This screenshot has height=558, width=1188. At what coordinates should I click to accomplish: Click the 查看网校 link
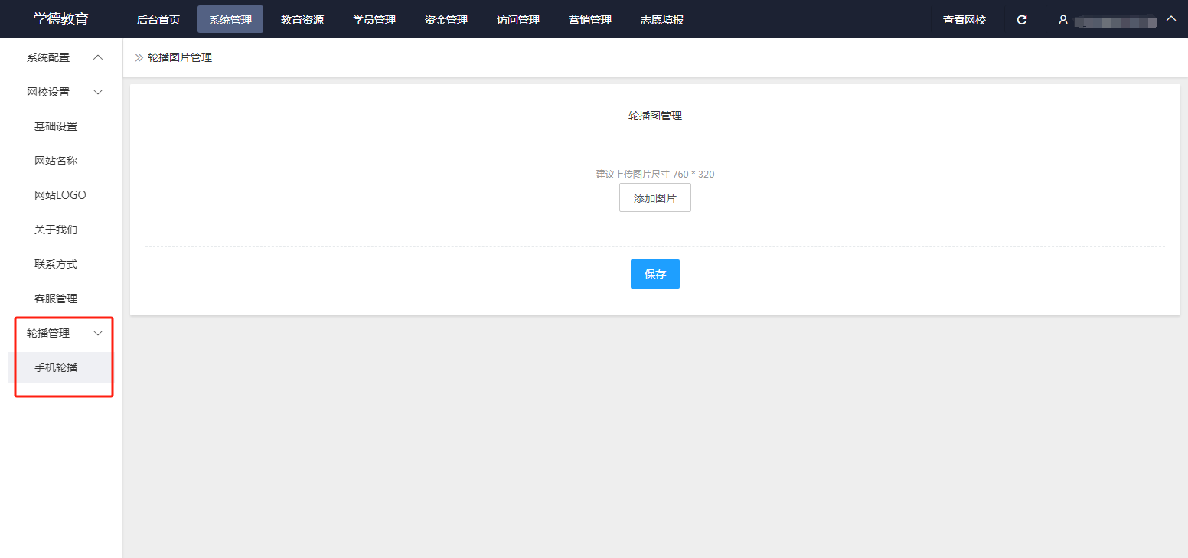[x=964, y=20]
